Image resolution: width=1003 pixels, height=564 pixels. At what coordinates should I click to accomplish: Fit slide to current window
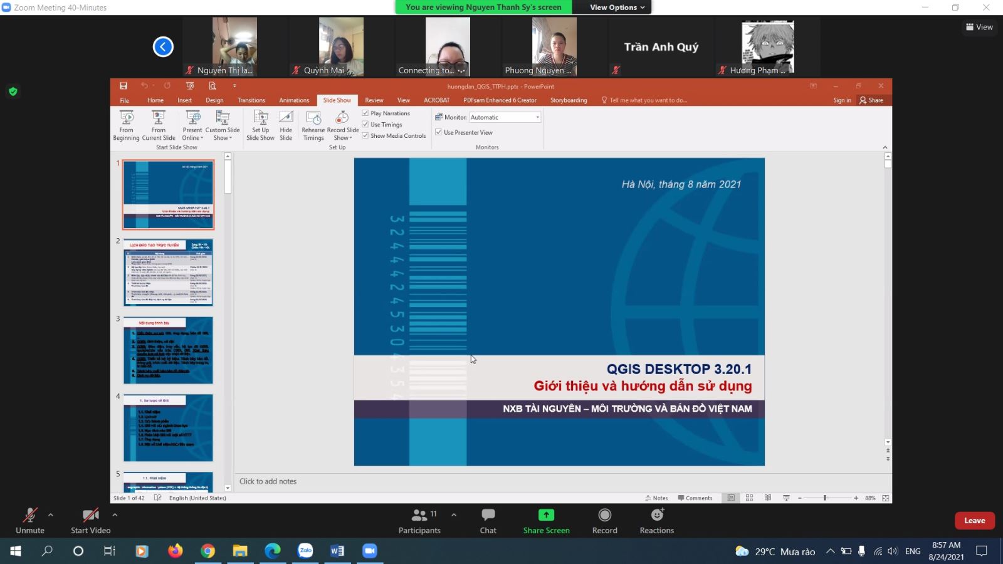pyautogui.click(x=885, y=498)
